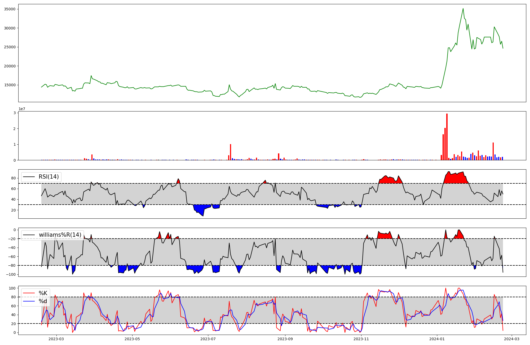Click the %d legend entry text
The width and height of the screenshot is (530, 345).
point(43,301)
